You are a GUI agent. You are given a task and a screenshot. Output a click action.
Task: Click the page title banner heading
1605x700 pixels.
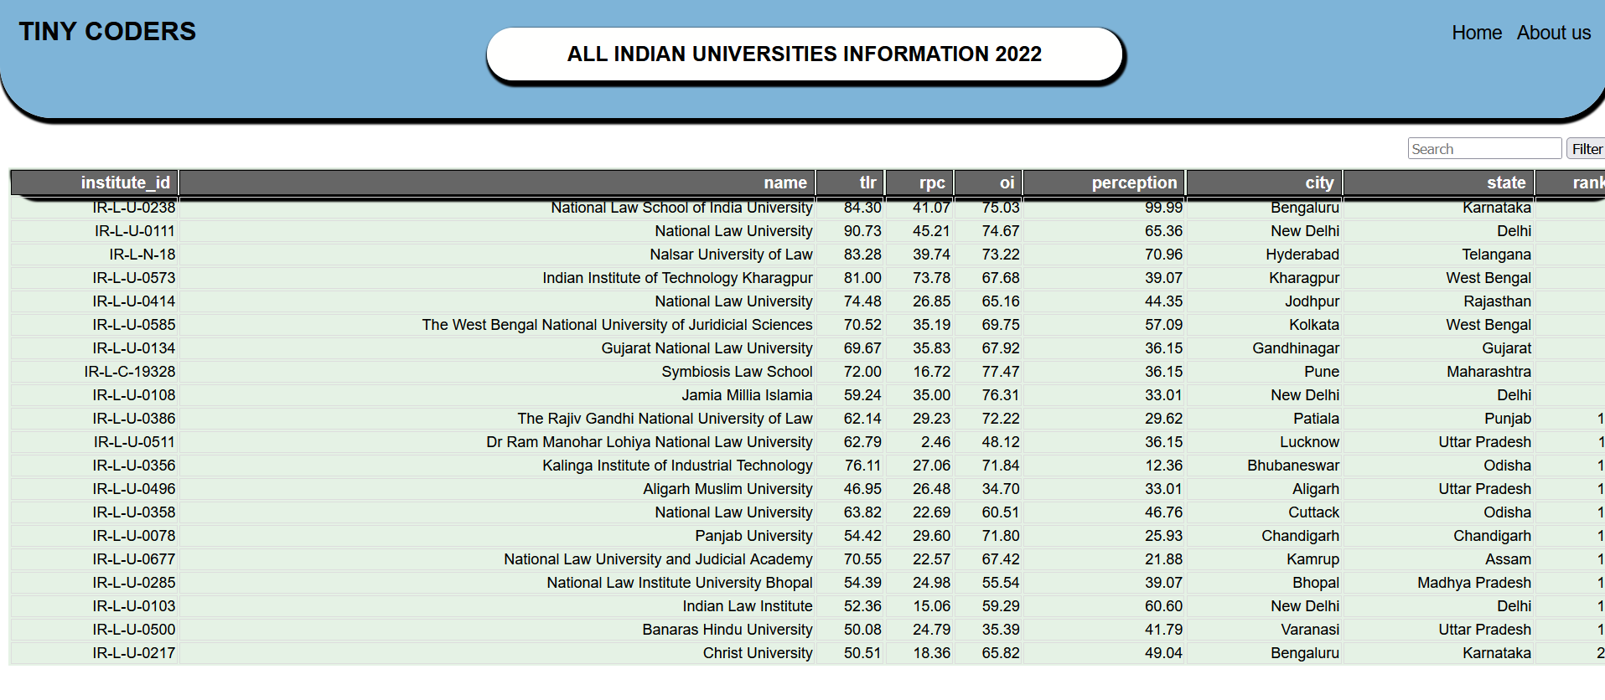click(x=804, y=54)
